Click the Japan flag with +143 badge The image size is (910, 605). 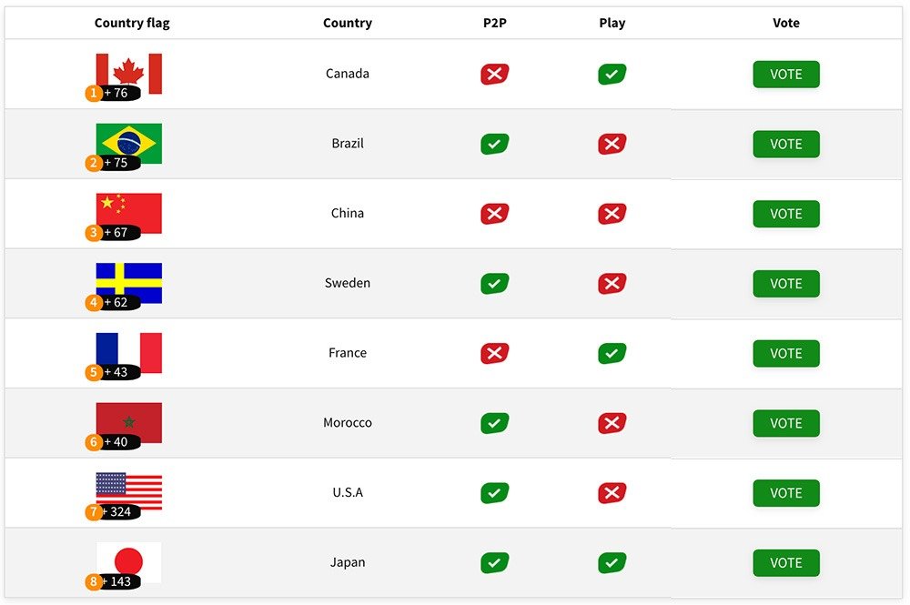[x=129, y=562]
